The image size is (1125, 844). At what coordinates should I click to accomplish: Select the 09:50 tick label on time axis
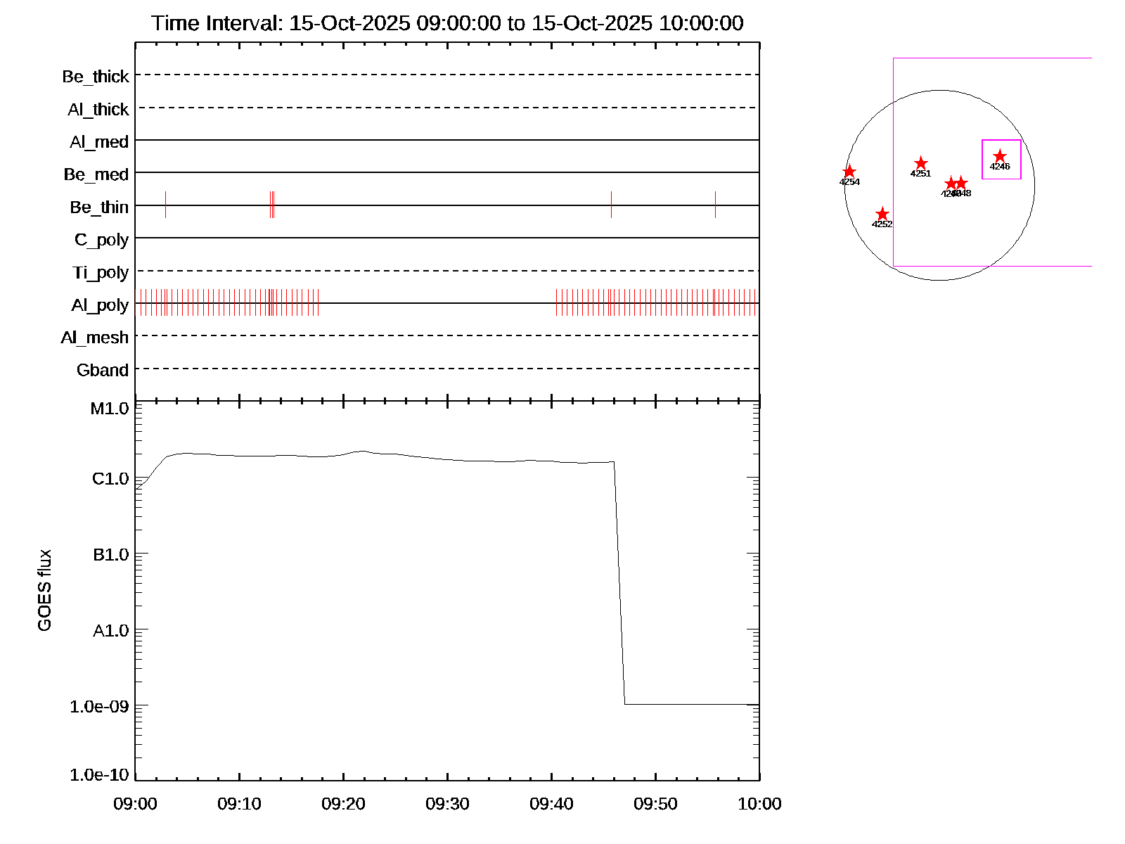point(655,804)
